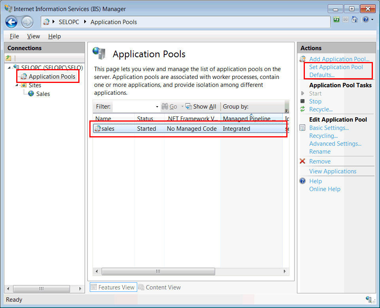Open the File menu
Image resolution: width=380 pixels, height=308 pixels.
point(14,36)
